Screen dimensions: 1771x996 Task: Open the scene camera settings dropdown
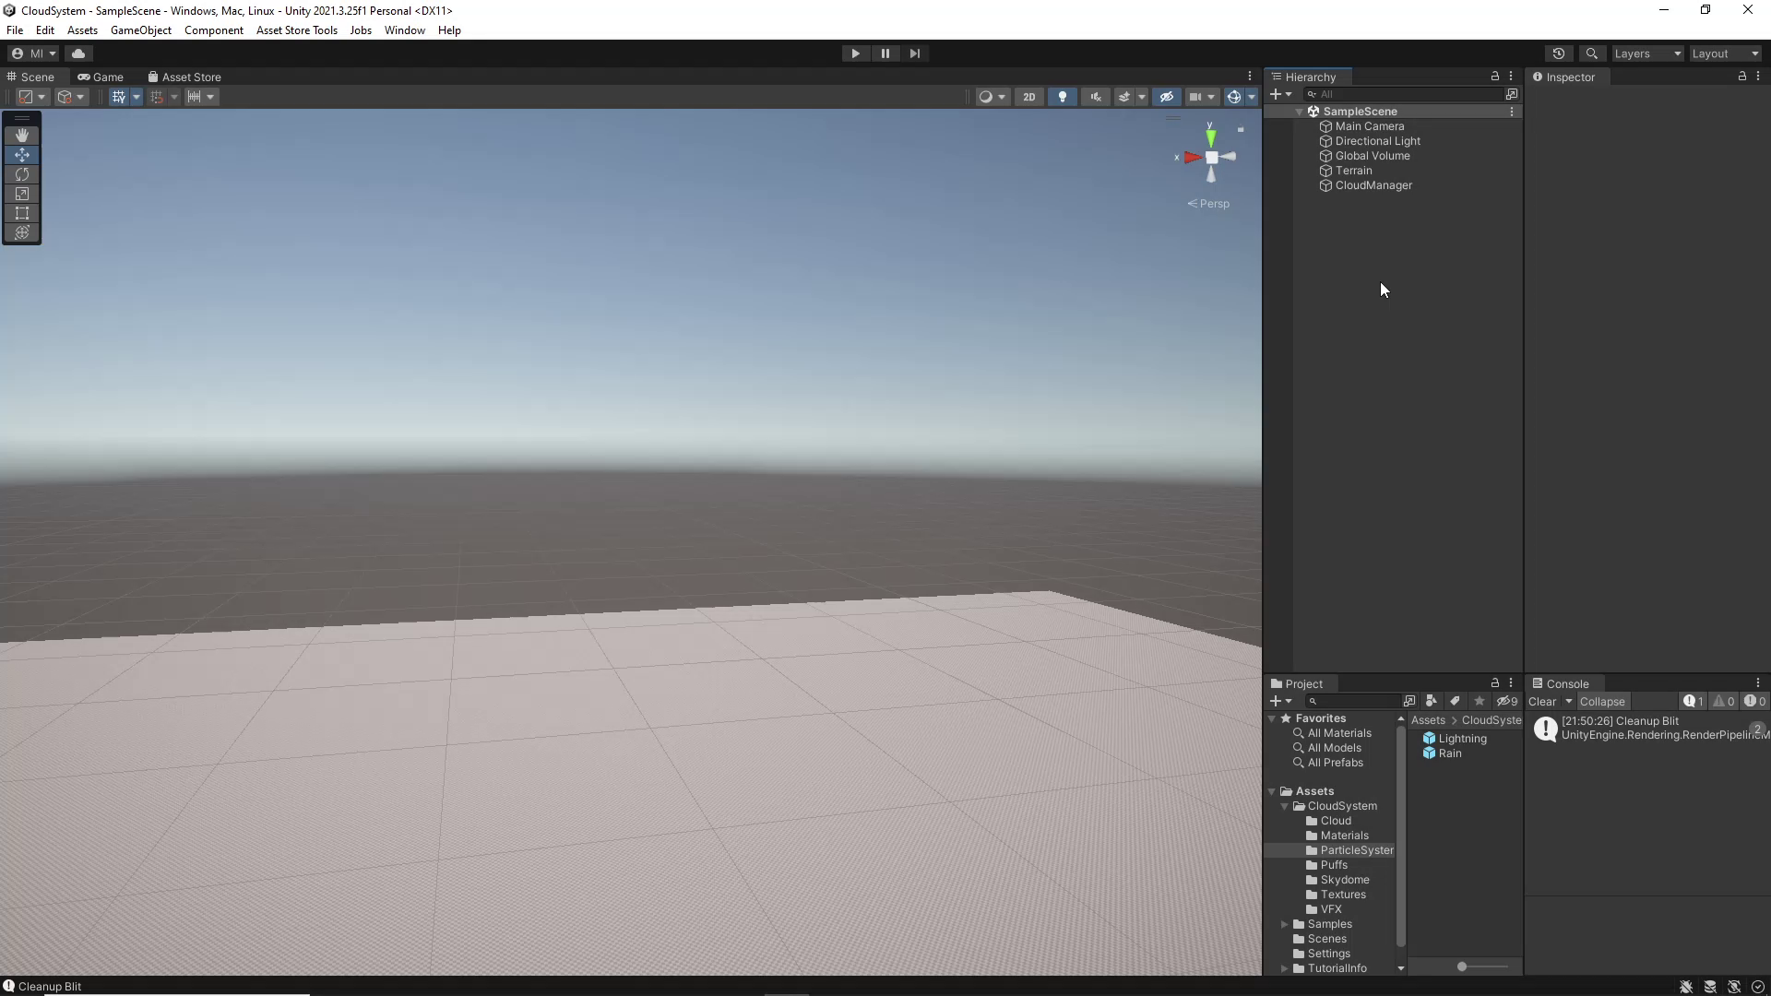coord(1202,97)
